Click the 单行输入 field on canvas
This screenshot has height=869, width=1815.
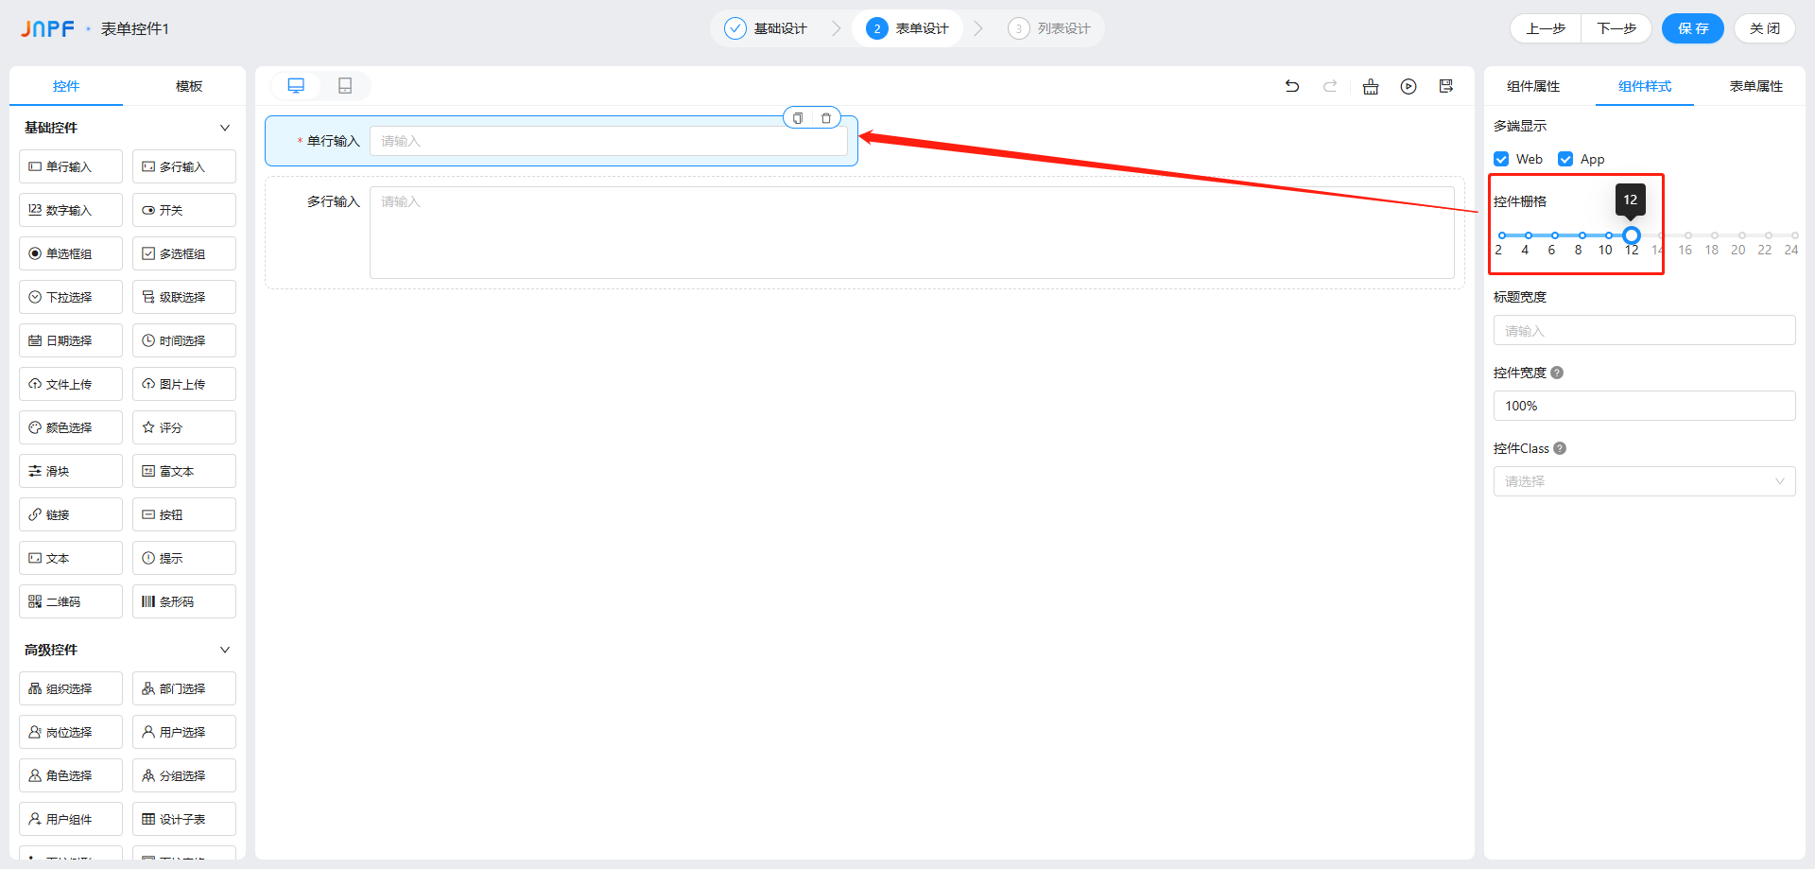point(609,141)
